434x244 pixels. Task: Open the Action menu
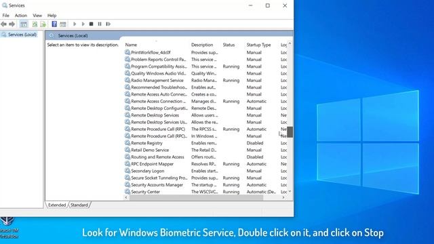(x=21, y=16)
